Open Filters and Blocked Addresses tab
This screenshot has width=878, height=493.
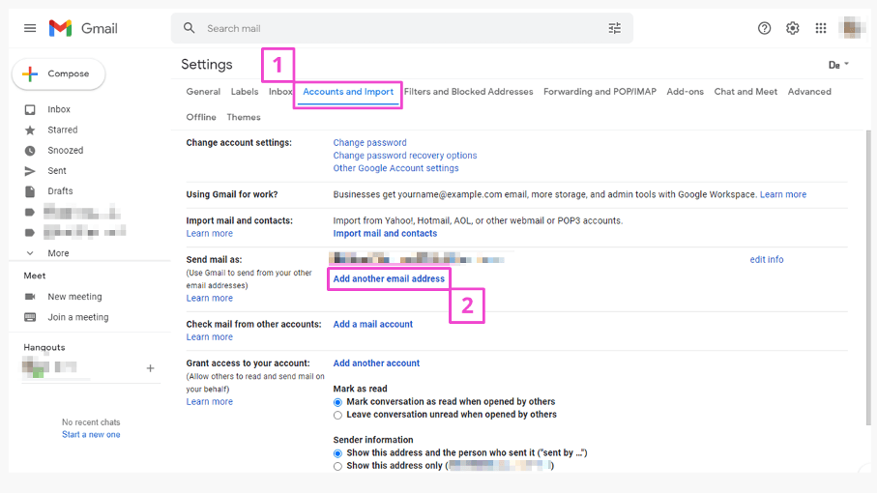click(469, 92)
